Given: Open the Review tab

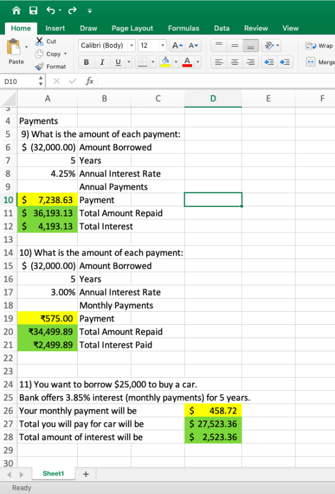Looking at the screenshot, I should click(256, 28).
